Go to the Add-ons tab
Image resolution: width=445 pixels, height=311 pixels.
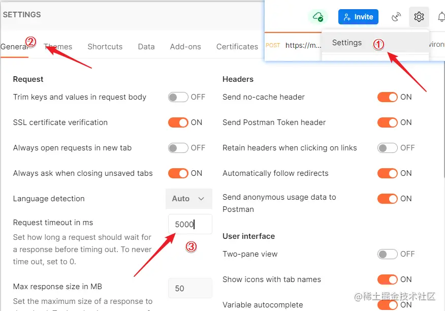(185, 46)
